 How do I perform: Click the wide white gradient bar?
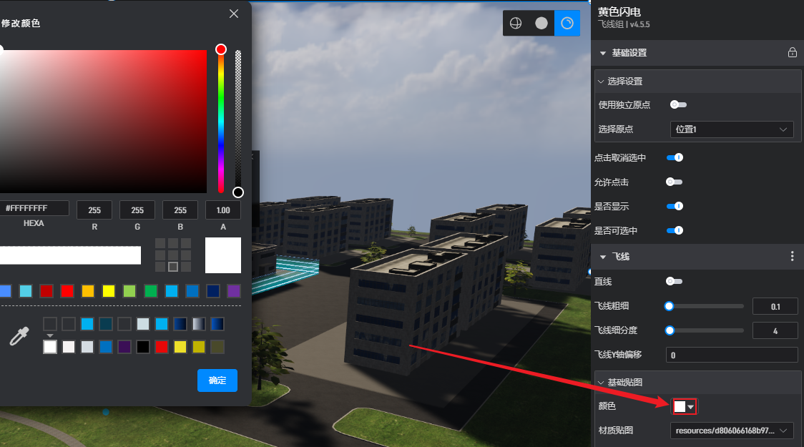[x=70, y=255]
